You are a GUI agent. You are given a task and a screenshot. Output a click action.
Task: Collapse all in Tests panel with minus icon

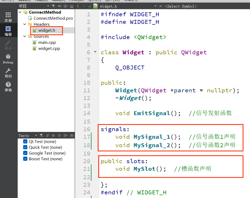[59, 136]
